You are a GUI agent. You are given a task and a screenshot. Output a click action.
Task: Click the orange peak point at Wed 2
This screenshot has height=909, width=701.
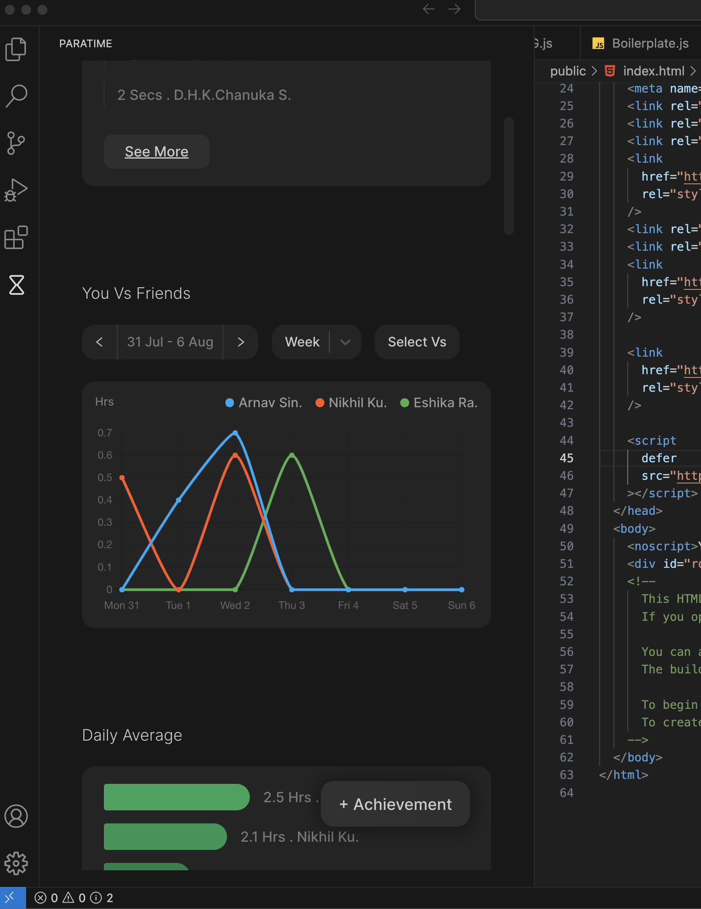click(235, 455)
